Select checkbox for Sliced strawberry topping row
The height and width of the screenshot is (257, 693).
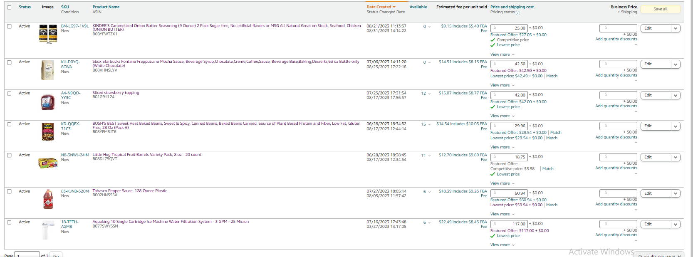(x=9, y=94)
